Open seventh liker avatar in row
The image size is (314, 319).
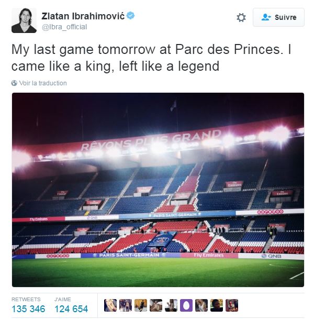pos(201,305)
